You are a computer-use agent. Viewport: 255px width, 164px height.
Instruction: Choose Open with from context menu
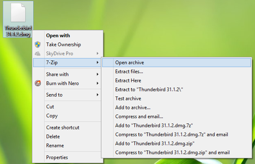[x=58, y=36]
